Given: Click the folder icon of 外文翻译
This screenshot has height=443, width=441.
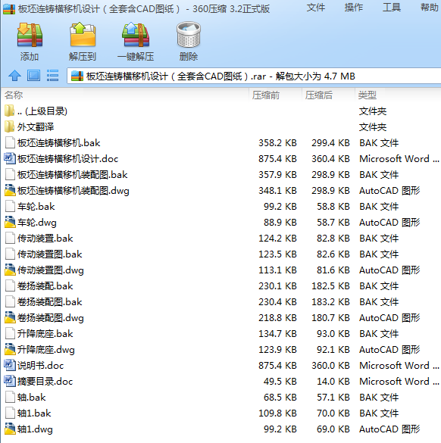Looking at the screenshot, I should (9, 126).
